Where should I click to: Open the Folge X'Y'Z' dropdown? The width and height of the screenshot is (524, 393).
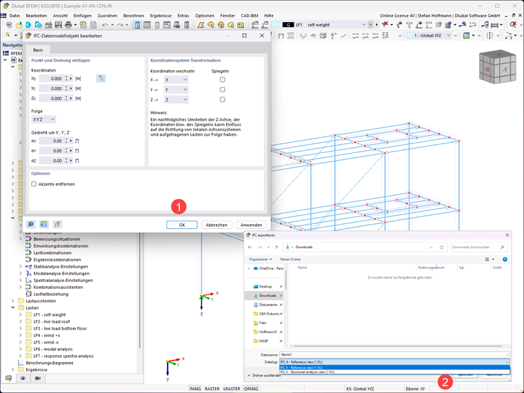click(x=43, y=119)
